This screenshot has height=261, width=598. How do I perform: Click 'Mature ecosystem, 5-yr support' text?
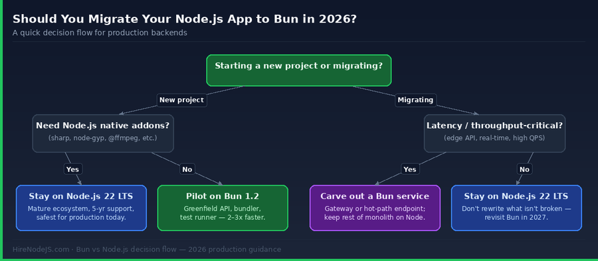click(x=81, y=209)
